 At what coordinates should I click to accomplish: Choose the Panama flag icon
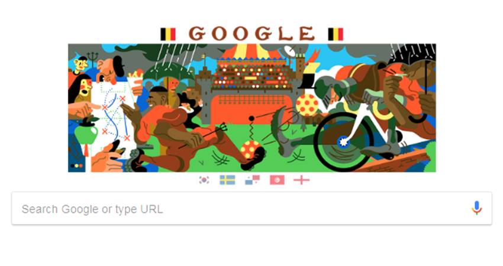(253, 180)
